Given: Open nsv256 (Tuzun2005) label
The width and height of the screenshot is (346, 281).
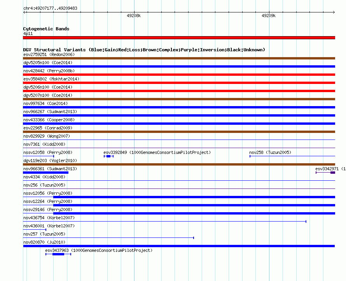Looking at the screenshot, I should (x=44, y=185).
